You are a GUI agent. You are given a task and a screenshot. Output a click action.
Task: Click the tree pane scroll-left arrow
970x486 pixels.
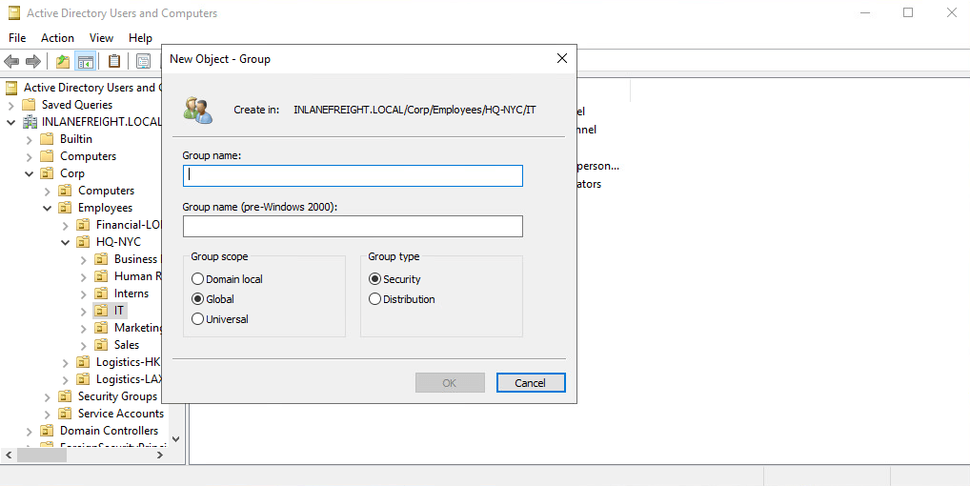(x=10, y=456)
